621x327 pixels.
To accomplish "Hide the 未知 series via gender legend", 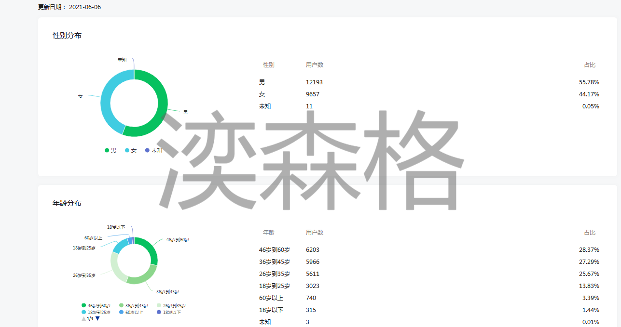I will 153,150.
